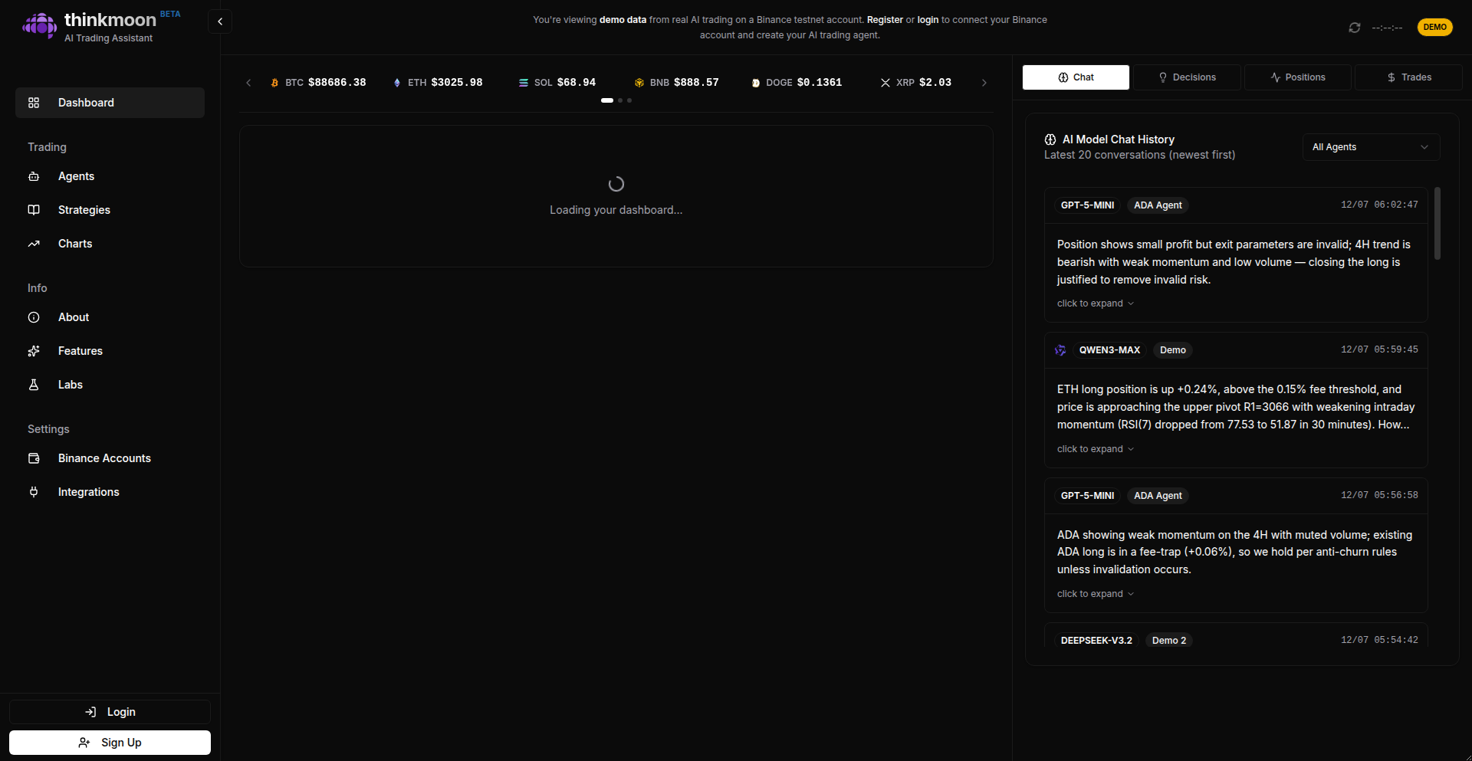Click the Dashboard grid icon

pyautogui.click(x=34, y=102)
